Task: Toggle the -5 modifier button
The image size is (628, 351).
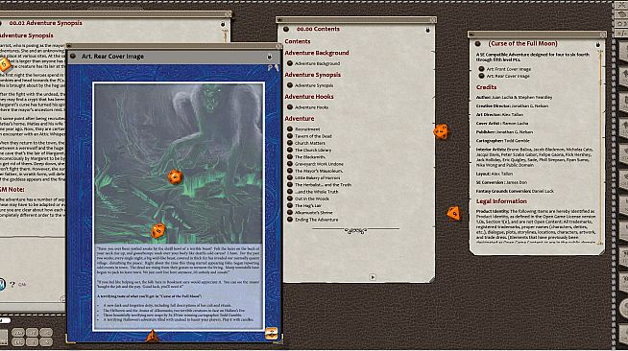Action: tap(46, 341)
